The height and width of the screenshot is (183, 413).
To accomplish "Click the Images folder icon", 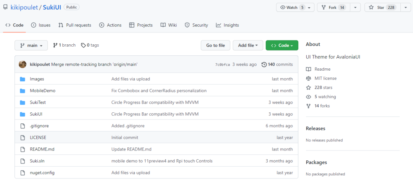I will click(23, 79).
